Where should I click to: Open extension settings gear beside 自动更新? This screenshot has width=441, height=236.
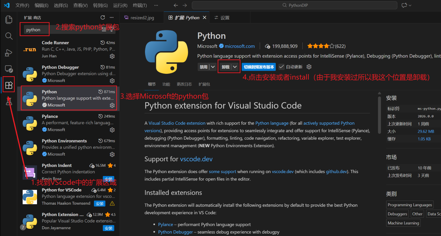pos(309,67)
